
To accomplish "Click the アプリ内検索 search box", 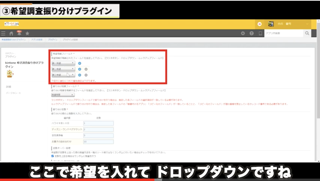I will click(284, 34).
